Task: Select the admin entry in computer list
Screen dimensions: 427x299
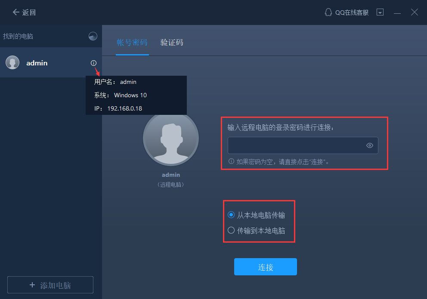Action: click(51, 63)
